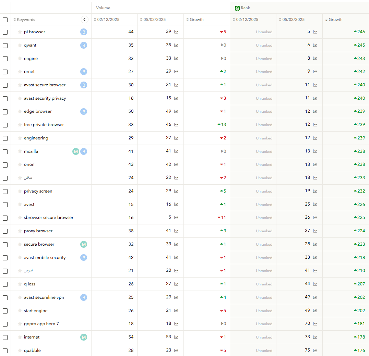Check the quabble row checkbox
369x356 pixels.
[5, 351]
